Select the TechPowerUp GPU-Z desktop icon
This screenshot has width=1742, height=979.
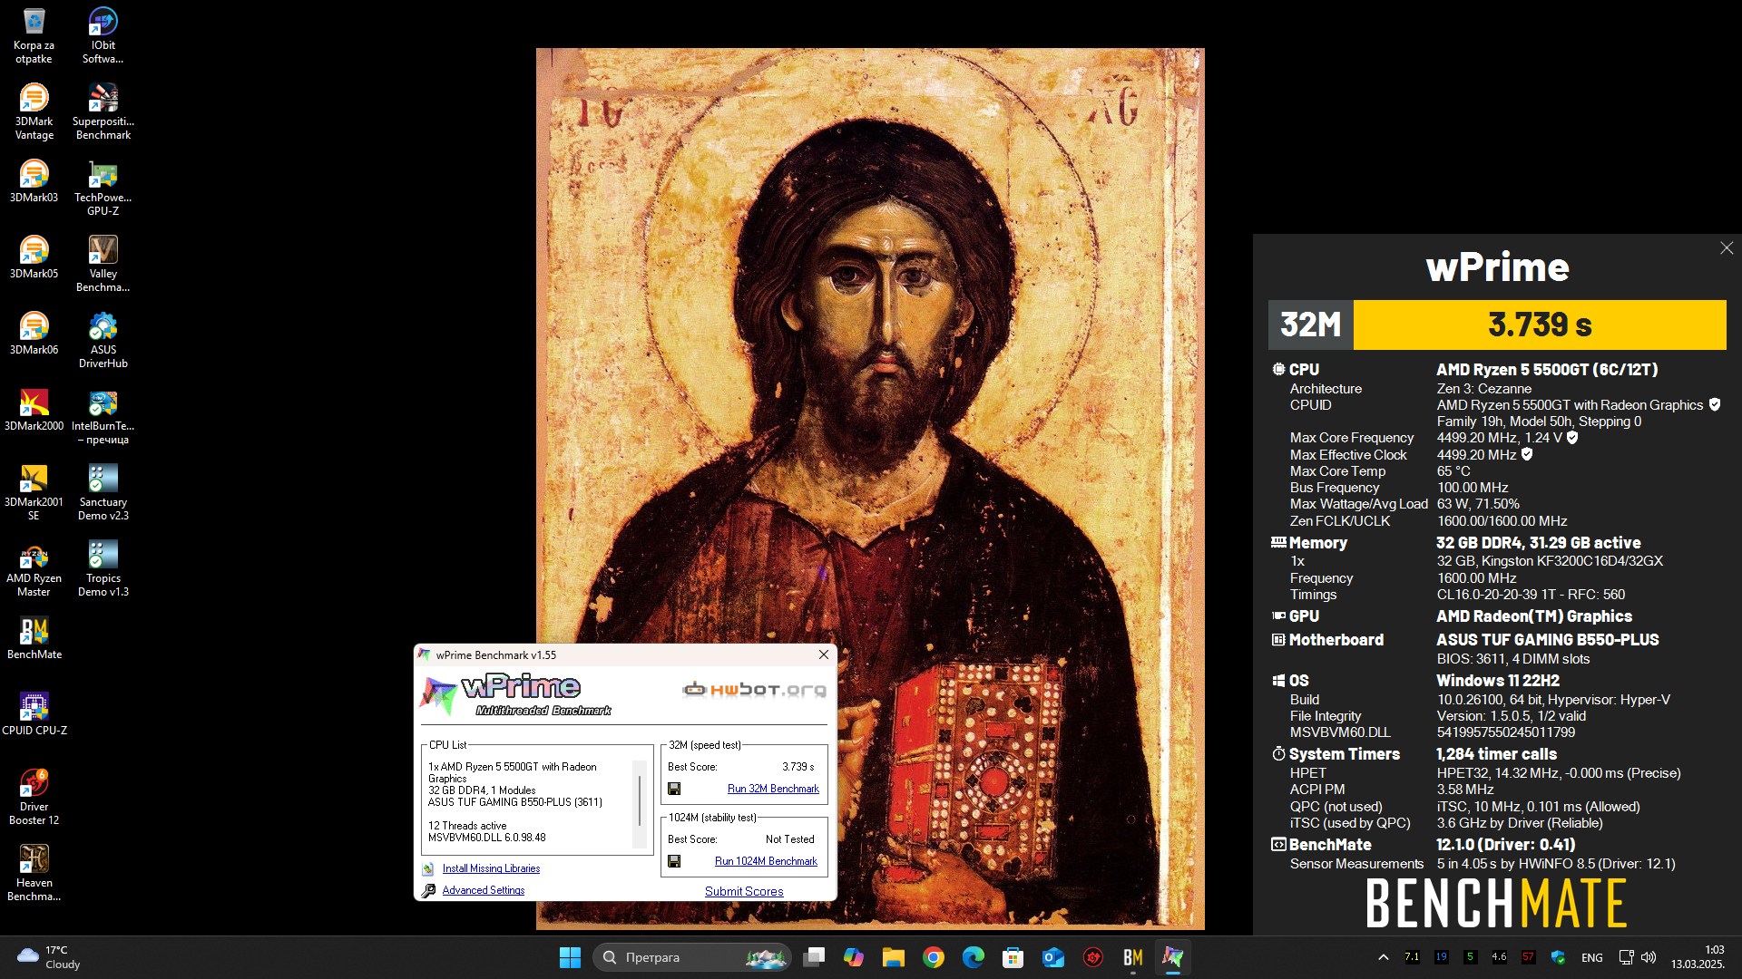(x=103, y=189)
